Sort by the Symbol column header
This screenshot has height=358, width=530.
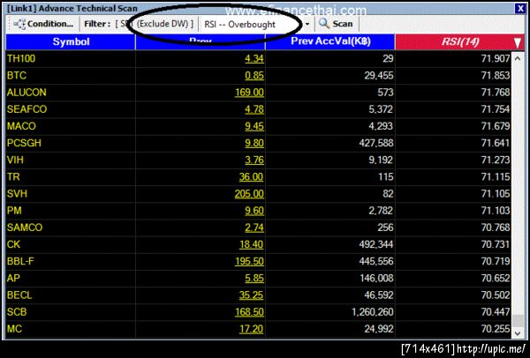coord(71,41)
